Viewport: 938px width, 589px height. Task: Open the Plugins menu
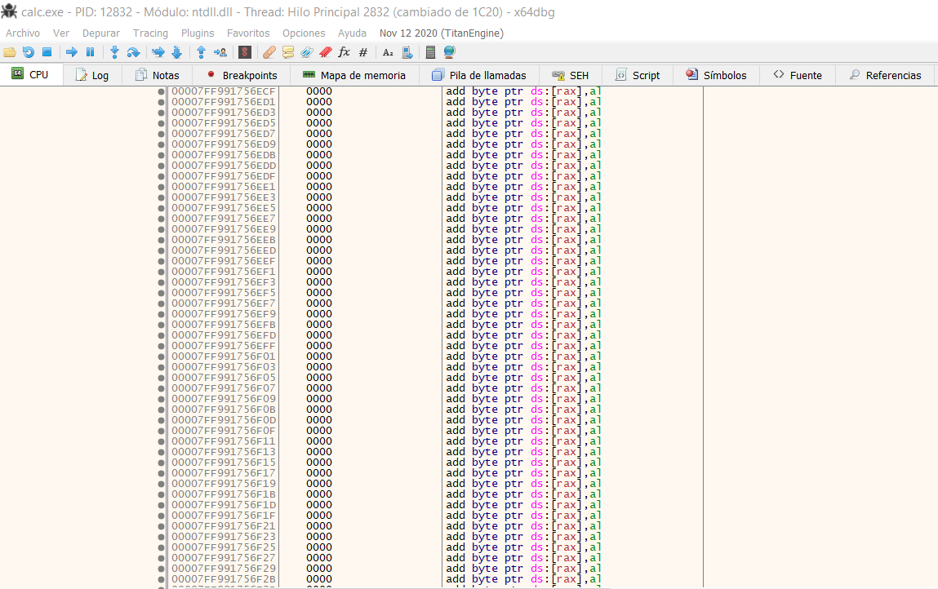pyautogui.click(x=197, y=33)
